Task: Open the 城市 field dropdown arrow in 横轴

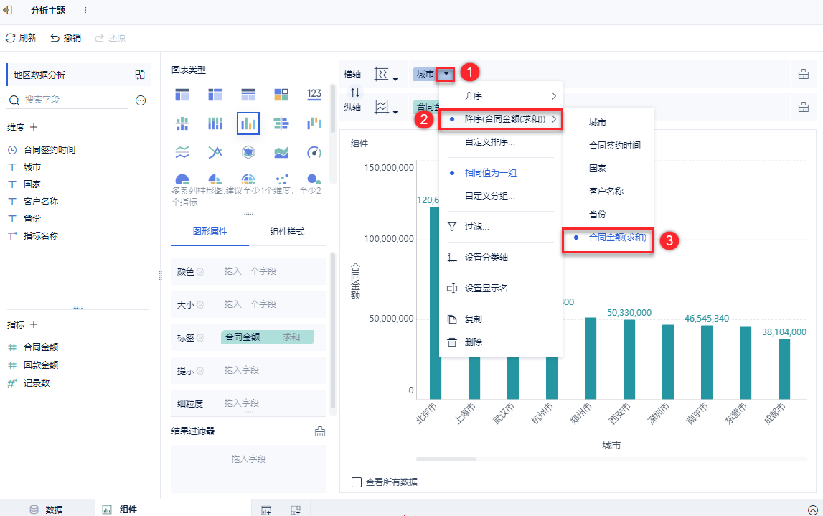Action: point(446,74)
